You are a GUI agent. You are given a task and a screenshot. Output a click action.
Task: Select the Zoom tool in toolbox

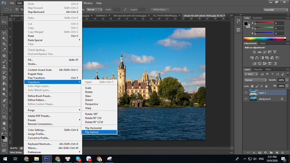point(4,128)
